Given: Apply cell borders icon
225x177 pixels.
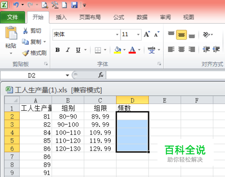Looking at the screenshot, I should [98, 50].
